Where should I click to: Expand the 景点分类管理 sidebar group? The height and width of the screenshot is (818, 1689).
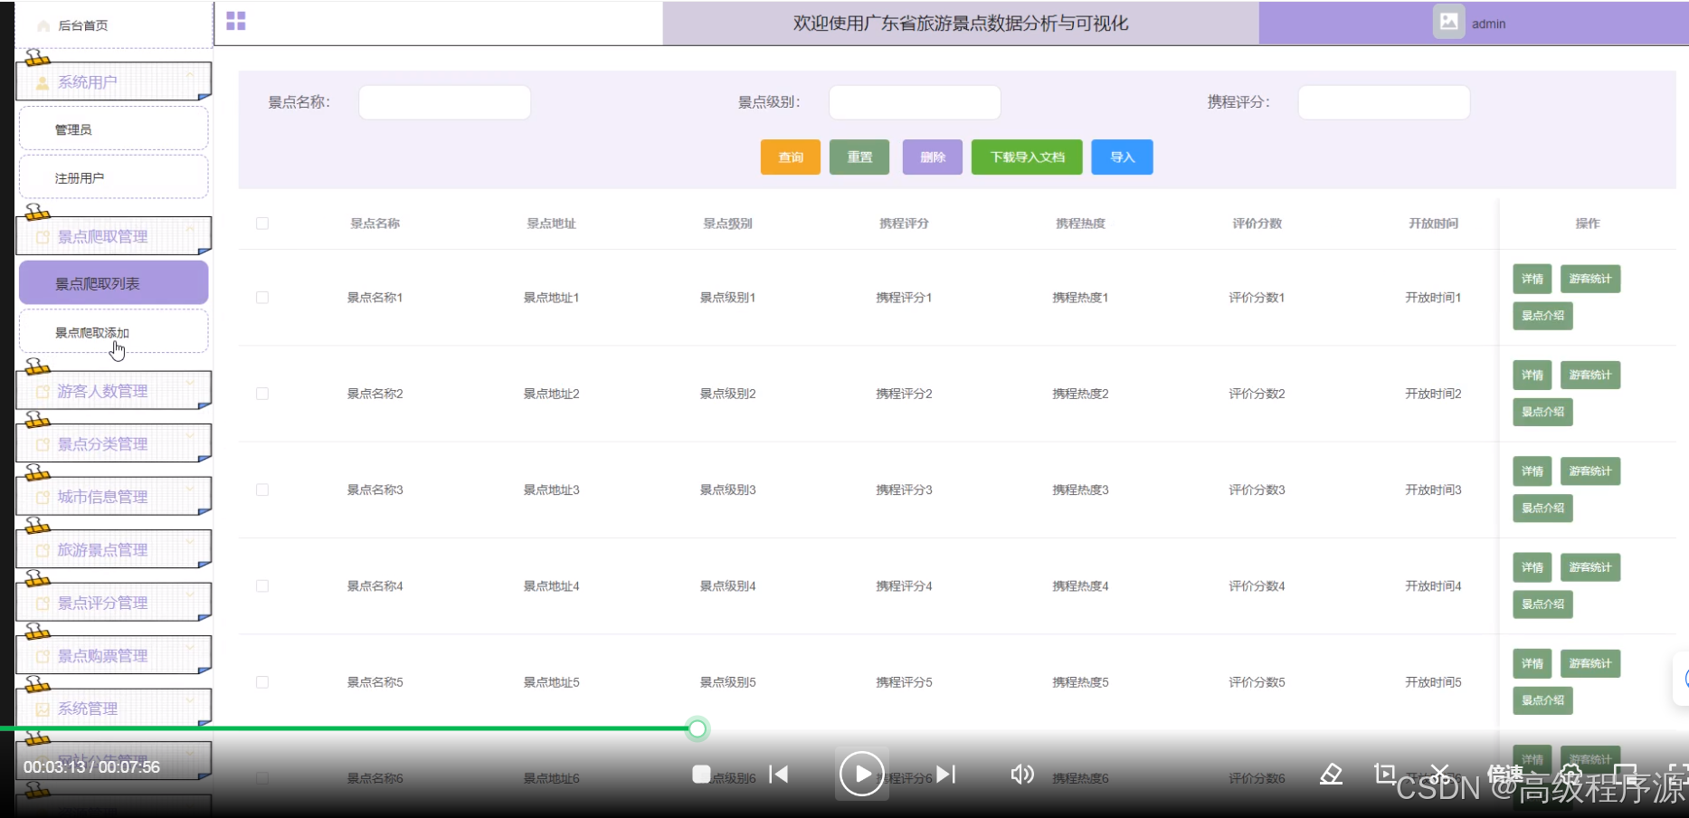[x=114, y=443]
